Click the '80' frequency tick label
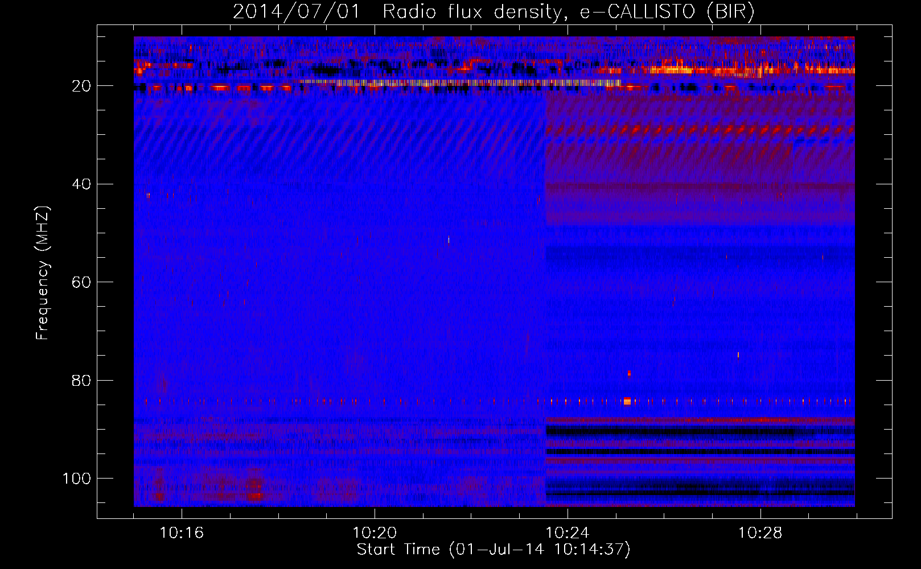This screenshot has width=921, height=569. 82,380
